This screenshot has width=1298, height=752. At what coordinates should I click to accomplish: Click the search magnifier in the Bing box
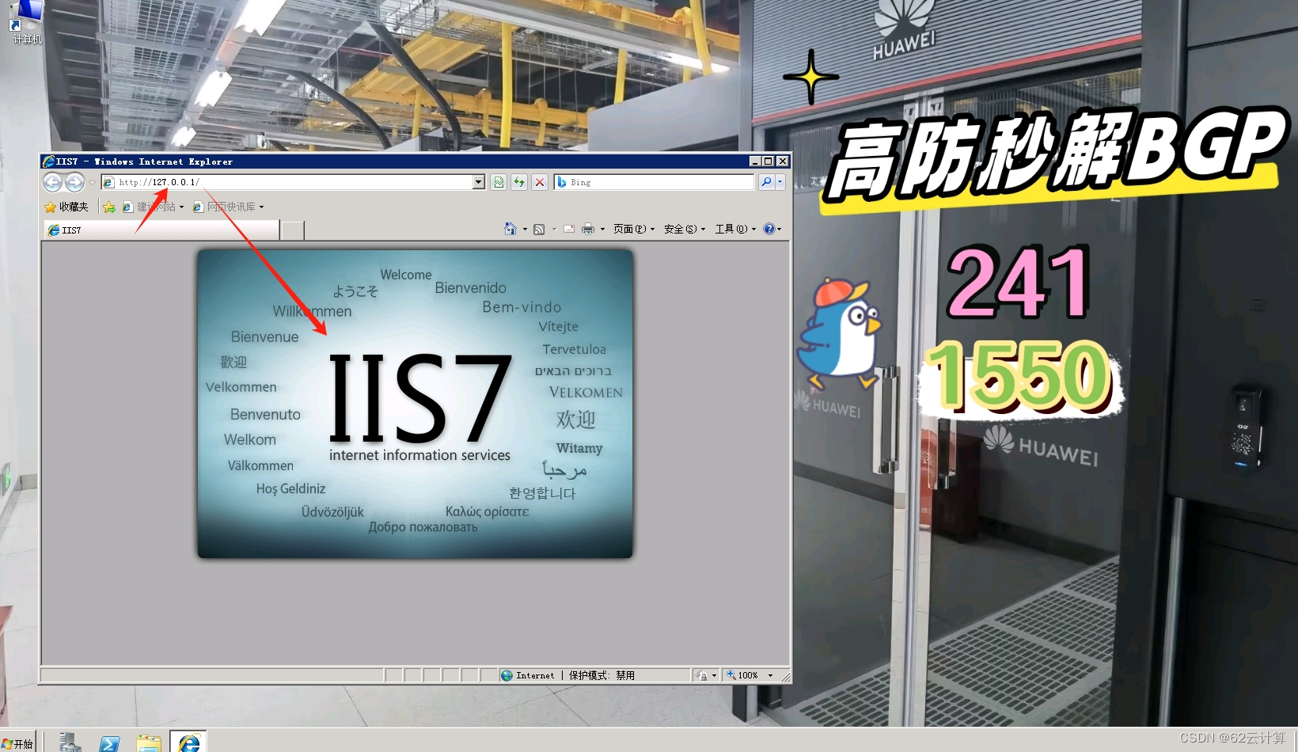point(766,182)
